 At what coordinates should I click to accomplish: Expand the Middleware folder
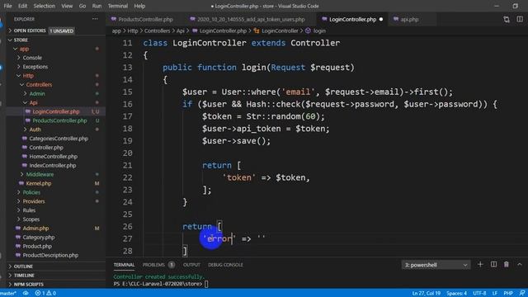pos(40,174)
